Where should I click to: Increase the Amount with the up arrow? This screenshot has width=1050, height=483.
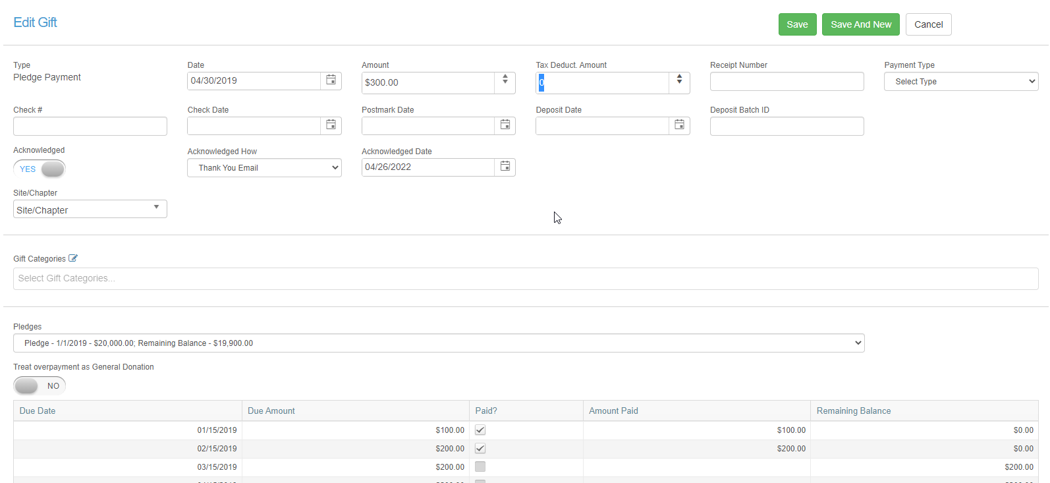click(x=505, y=77)
